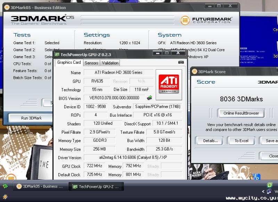Click the ROPs value 4
This screenshot has width=278, height=202.
pos(96,115)
